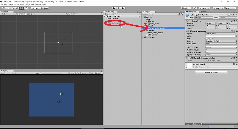
Task: Toggle scene audio icon
Action: point(28,14)
